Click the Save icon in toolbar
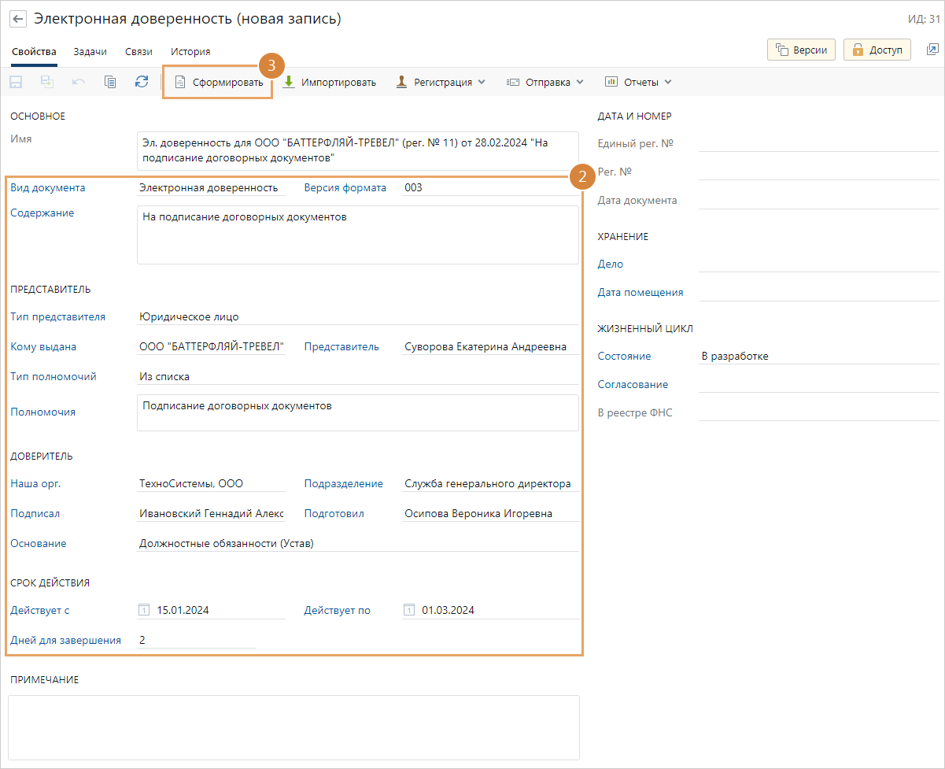 pyautogui.click(x=16, y=82)
